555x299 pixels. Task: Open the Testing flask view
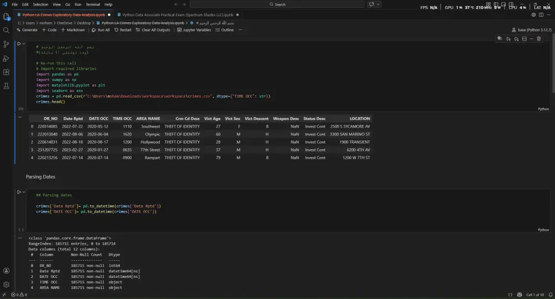(6, 86)
